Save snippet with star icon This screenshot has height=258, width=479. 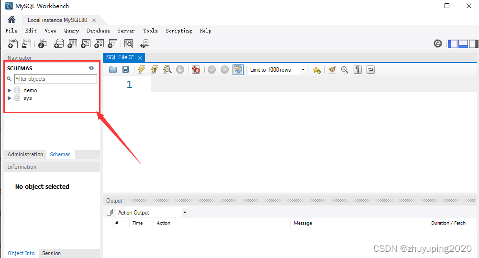pos(316,70)
